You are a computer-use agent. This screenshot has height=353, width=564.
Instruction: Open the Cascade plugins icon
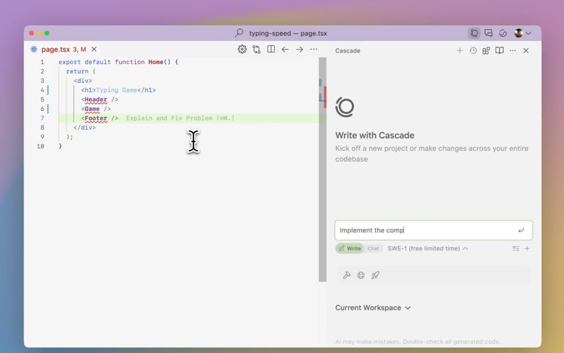pos(486,51)
